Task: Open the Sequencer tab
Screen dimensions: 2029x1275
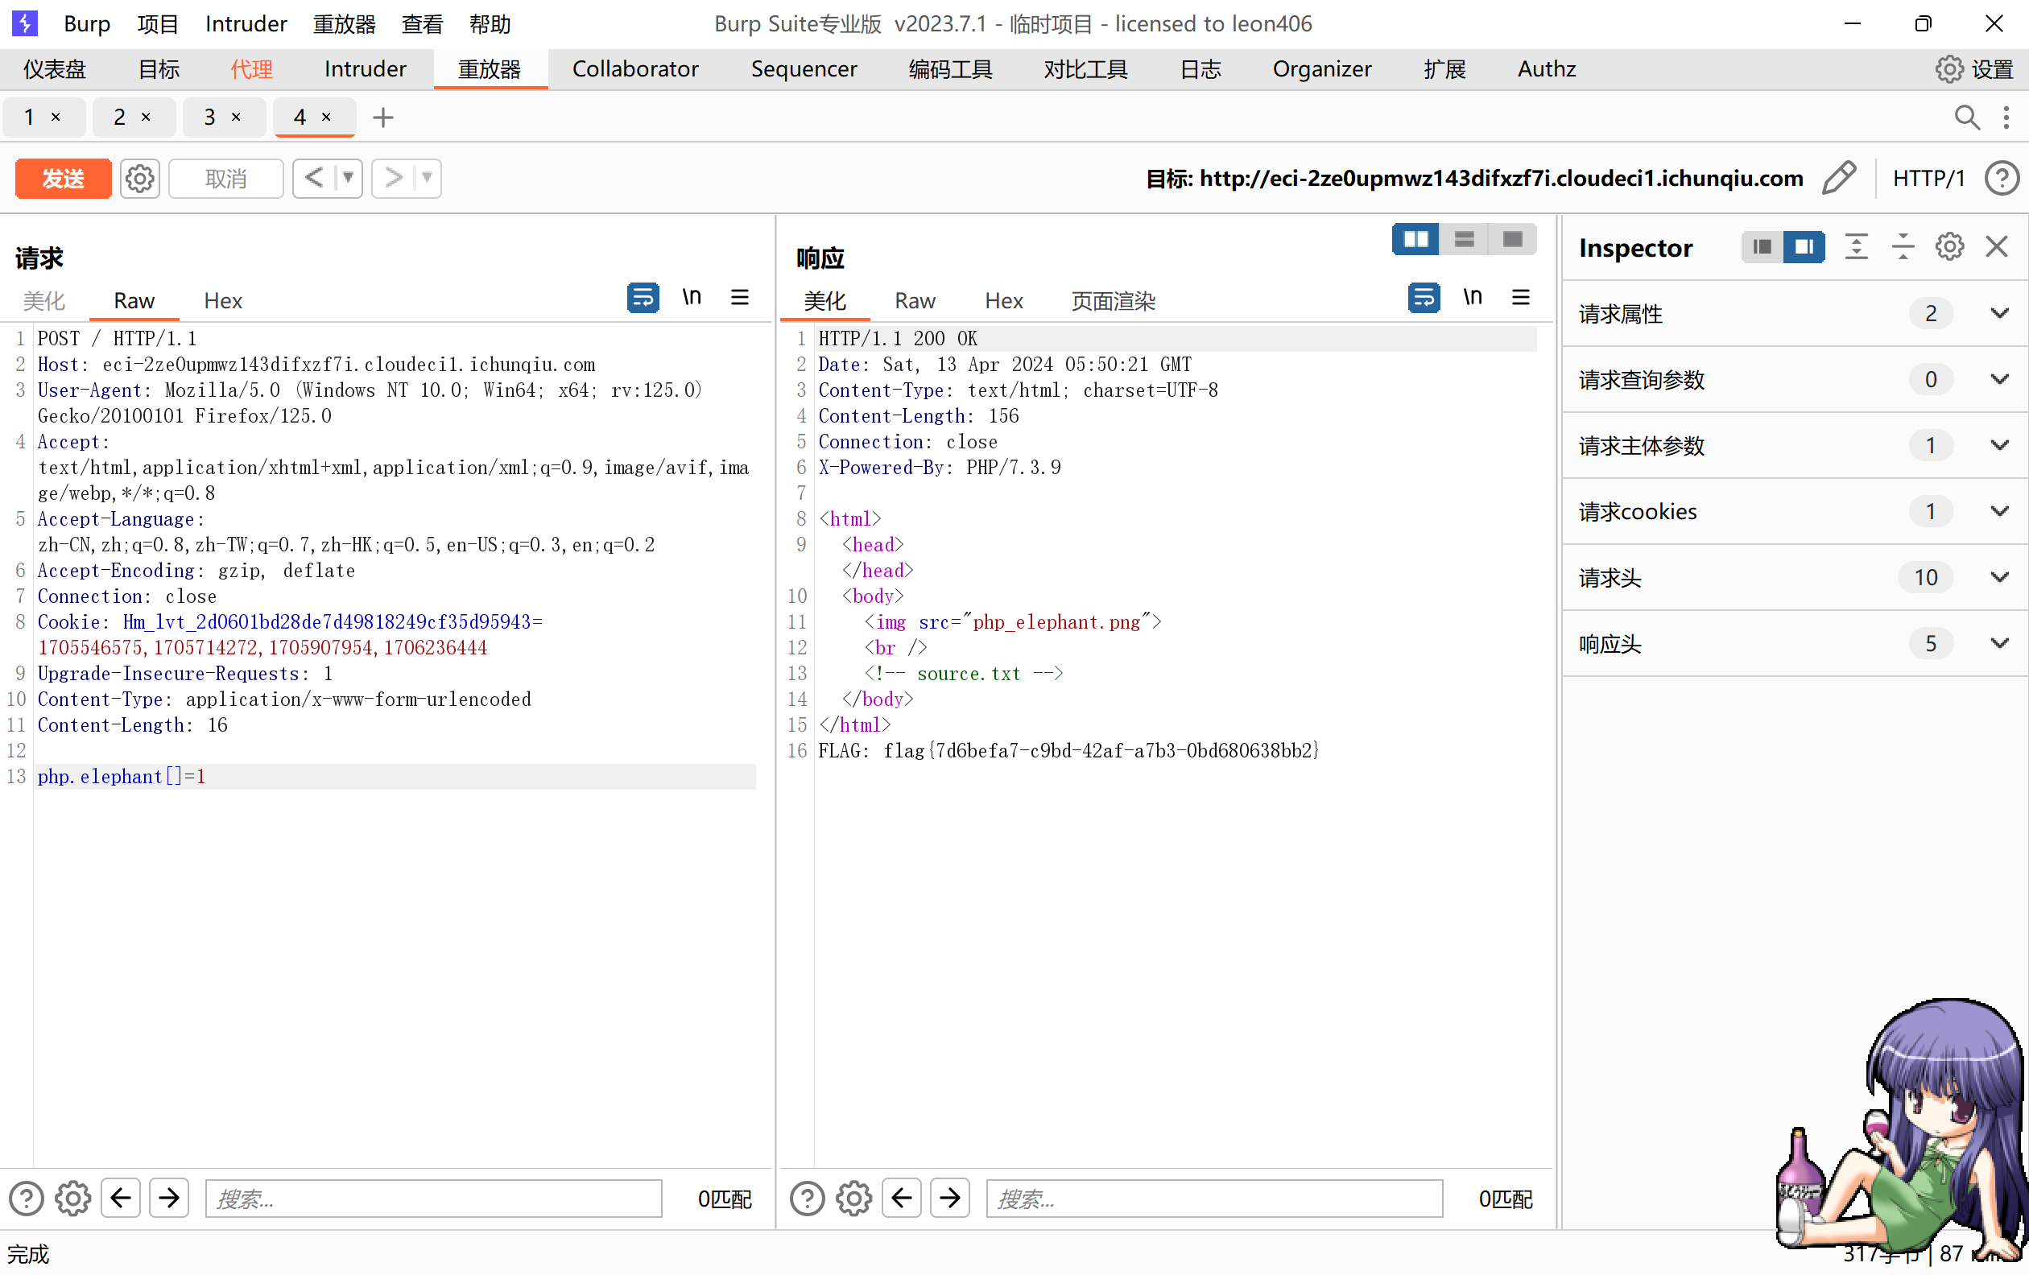Action: pyautogui.click(x=804, y=69)
